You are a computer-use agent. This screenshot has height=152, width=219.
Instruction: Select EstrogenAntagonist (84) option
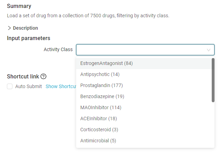coord(144,63)
